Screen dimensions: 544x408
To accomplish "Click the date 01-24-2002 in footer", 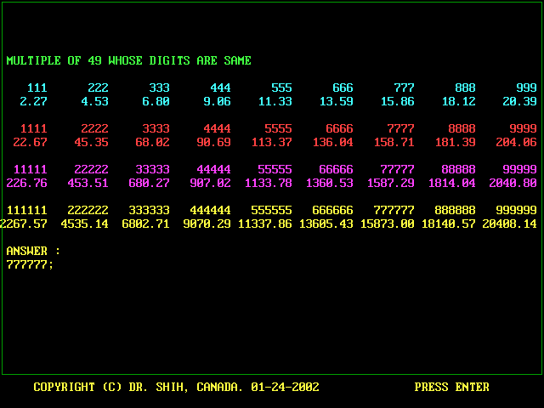I will pos(285,388).
